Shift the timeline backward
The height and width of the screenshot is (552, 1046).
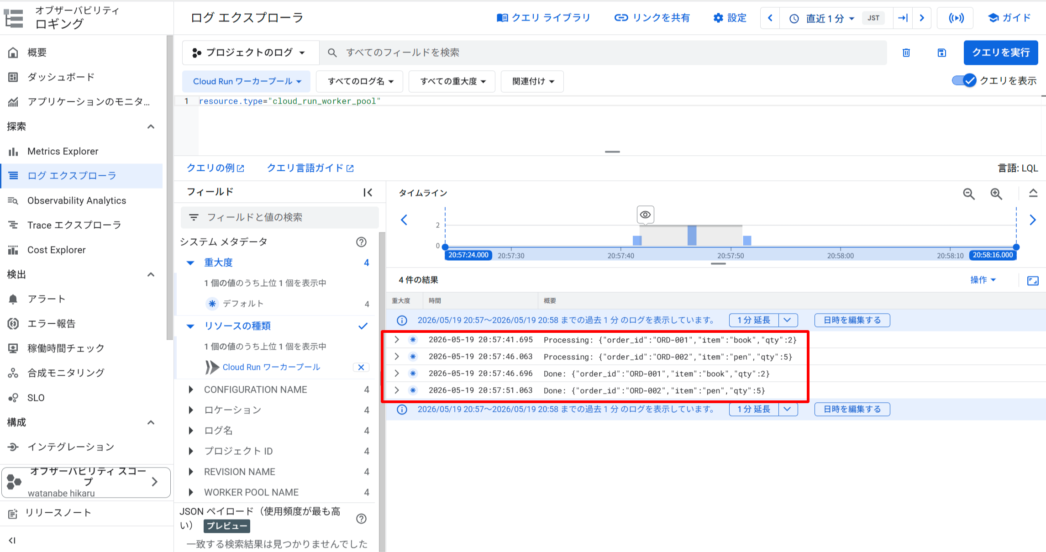404,220
